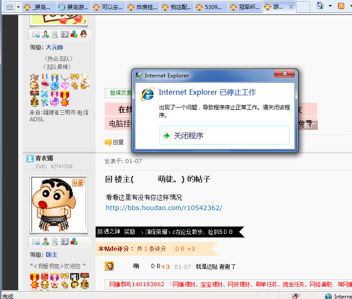Close the Internet Explorer error dialog
The image size is (352, 299).
pyautogui.click(x=285, y=73)
